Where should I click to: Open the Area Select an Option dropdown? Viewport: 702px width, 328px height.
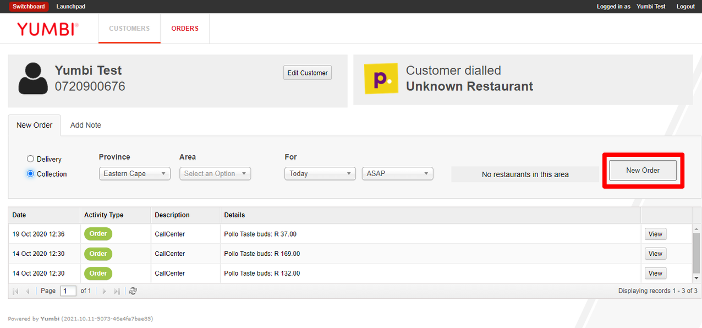pyautogui.click(x=215, y=173)
